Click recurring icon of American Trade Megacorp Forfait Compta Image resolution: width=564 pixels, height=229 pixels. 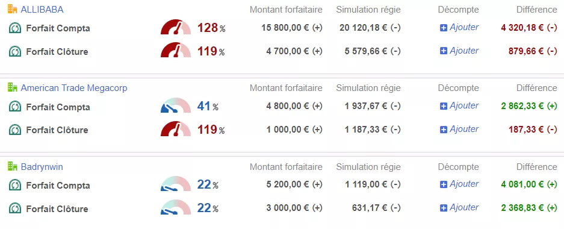click(15, 107)
